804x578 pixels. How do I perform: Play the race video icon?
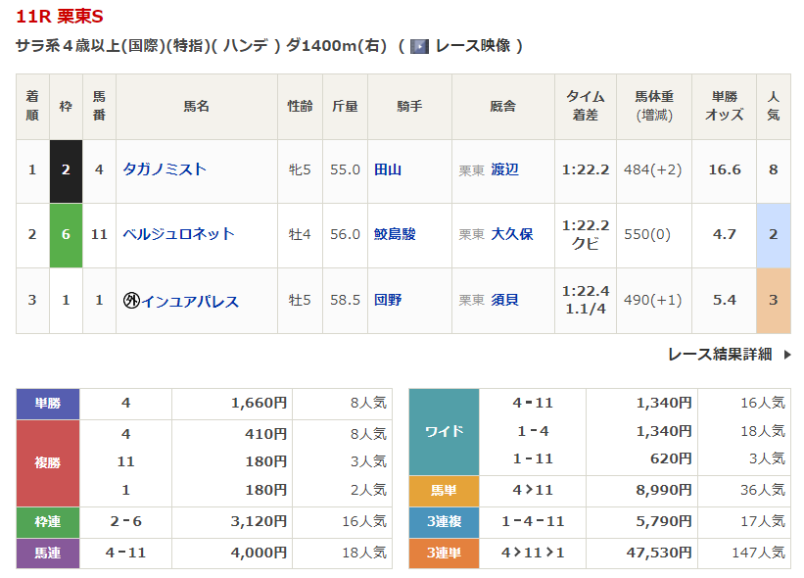coord(419,47)
